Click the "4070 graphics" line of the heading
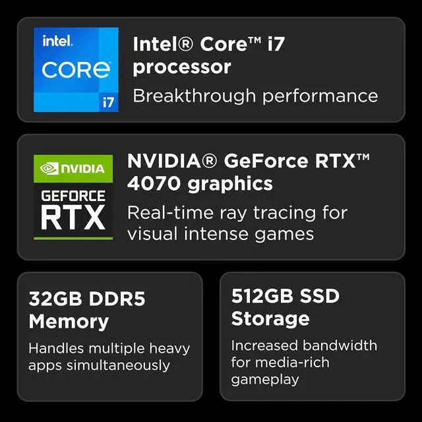 pos(200,183)
